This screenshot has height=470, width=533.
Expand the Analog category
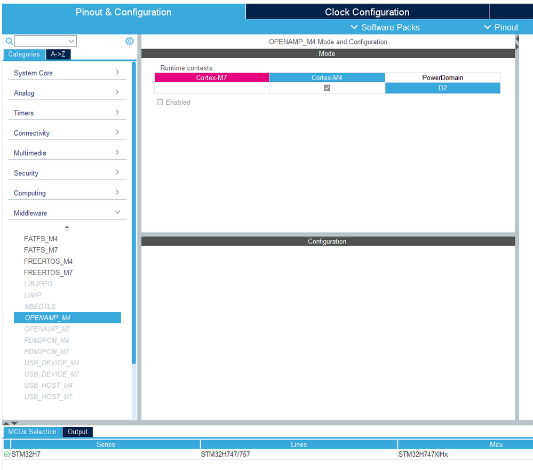coord(67,93)
